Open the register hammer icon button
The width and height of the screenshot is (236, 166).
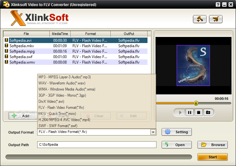[199, 19]
